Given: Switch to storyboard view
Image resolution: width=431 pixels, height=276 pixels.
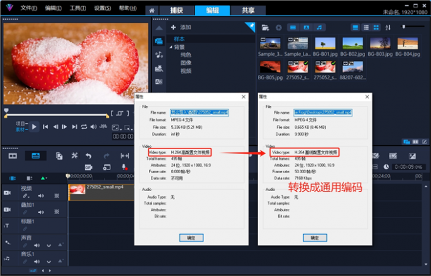Looking at the screenshot, I should point(13,156).
